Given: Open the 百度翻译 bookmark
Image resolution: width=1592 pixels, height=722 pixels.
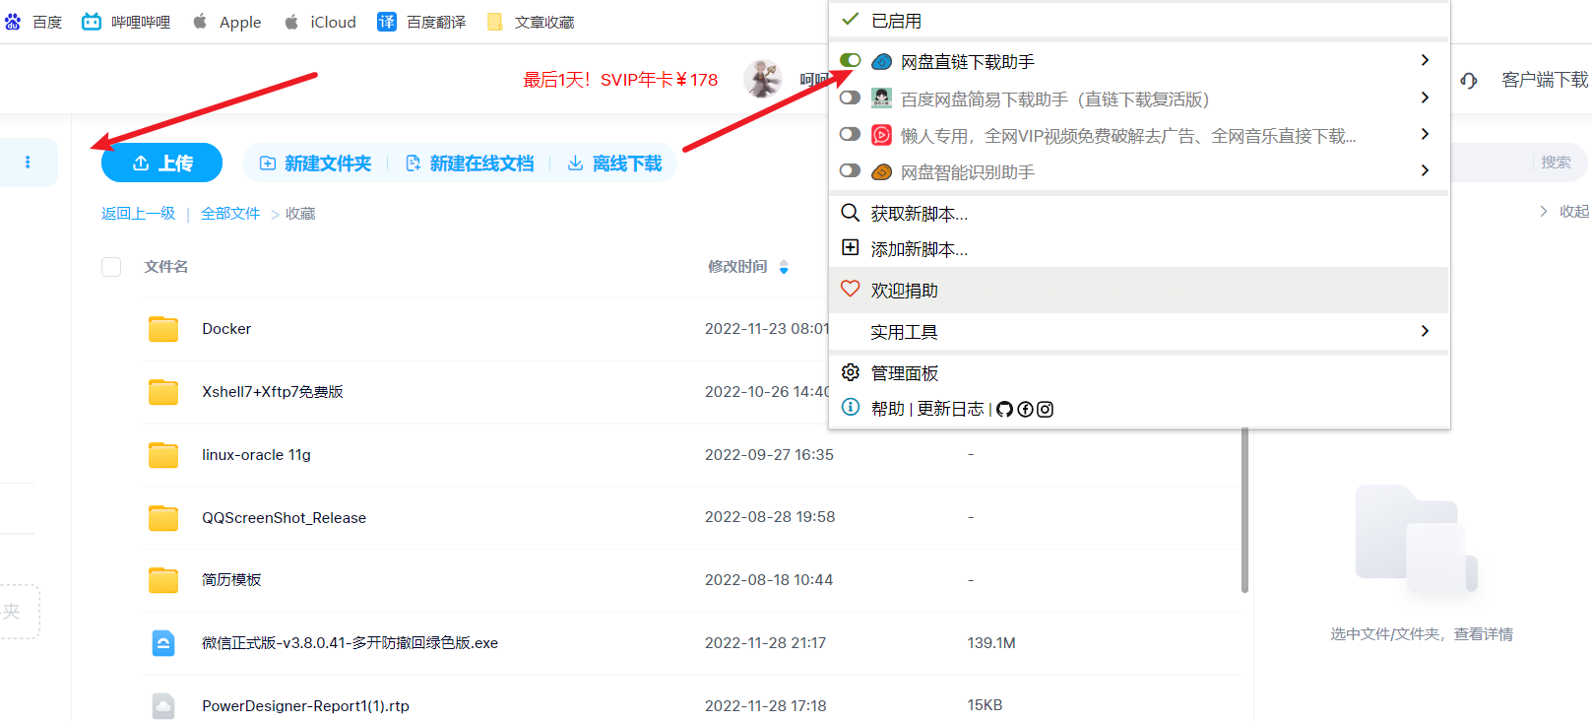Looking at the screenshot, I should (421, 22).
